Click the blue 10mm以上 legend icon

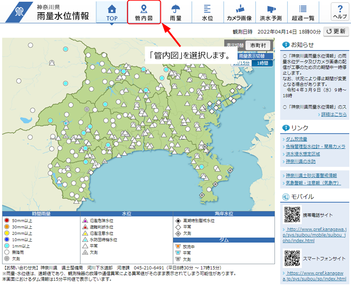click(7, 239)
